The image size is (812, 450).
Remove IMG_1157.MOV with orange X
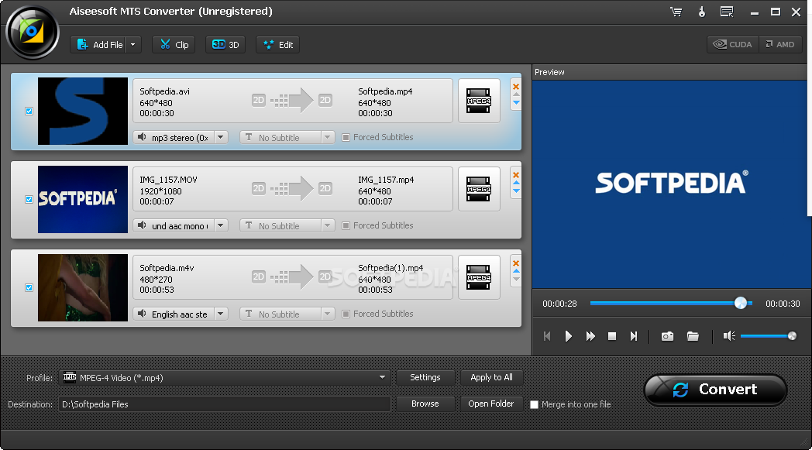point(516,174)
